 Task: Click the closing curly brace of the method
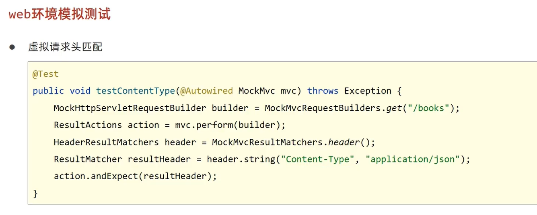(x=35, y=194)
